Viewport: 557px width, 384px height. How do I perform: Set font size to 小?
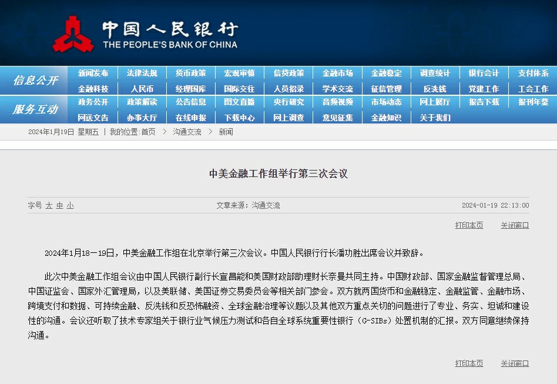[x=71, y=205]
